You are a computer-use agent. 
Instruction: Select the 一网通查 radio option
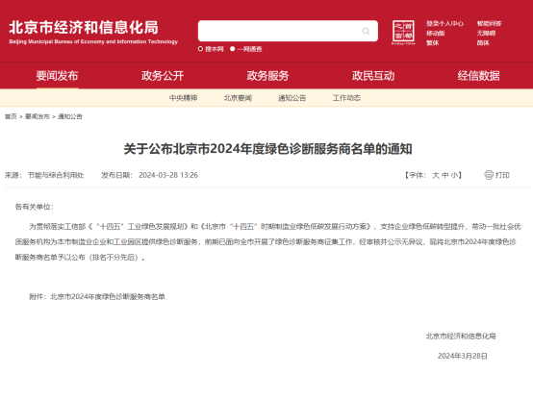pyautogui.click(x=233, y=49)
